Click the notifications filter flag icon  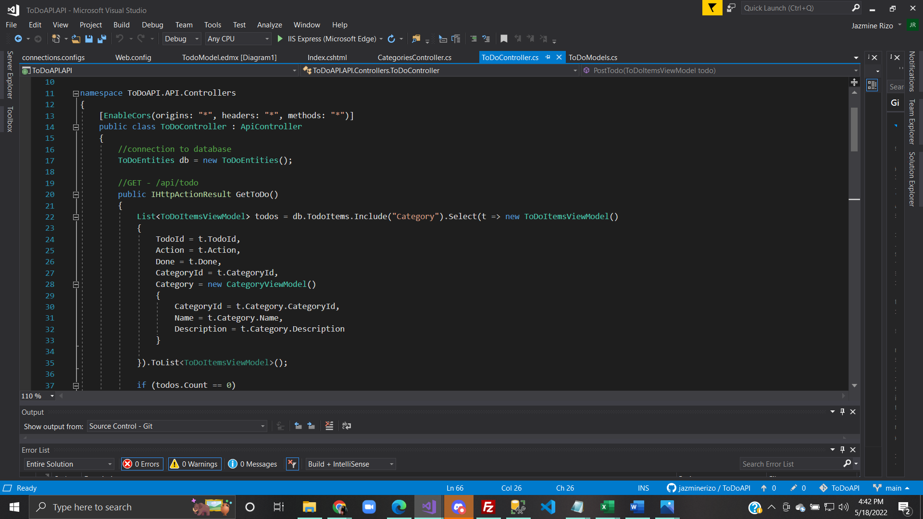[712, 8]
